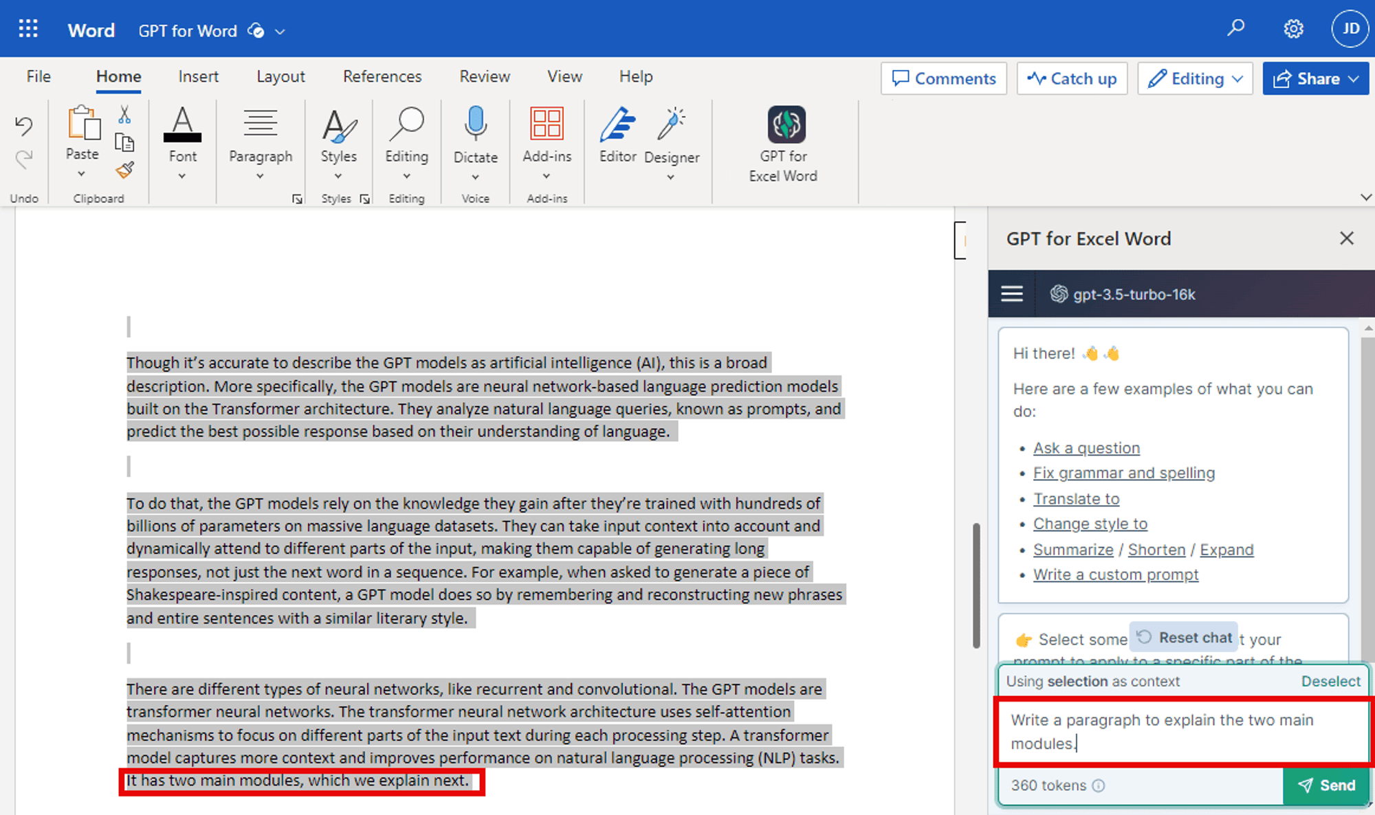Image resolution: width=1375 pixels, height=815 pixels.
Task: Expand the Dictate dropdown arrow
Action: click(475, 177)
